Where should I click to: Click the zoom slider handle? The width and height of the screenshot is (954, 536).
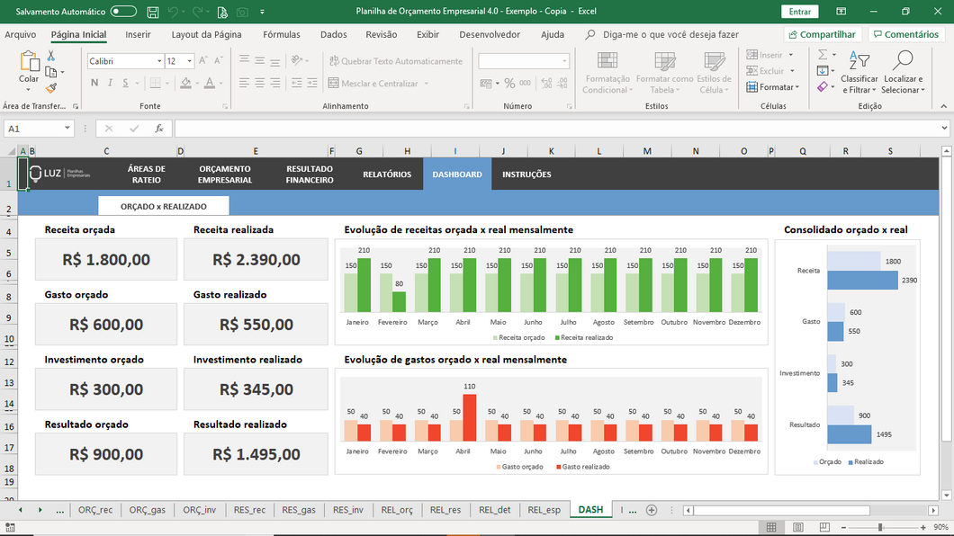[879, 527]
